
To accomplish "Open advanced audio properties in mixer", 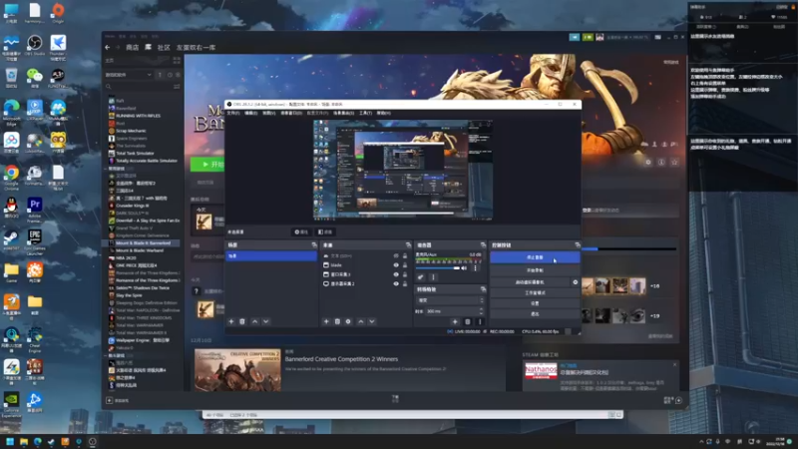I will tap(420, 277).
